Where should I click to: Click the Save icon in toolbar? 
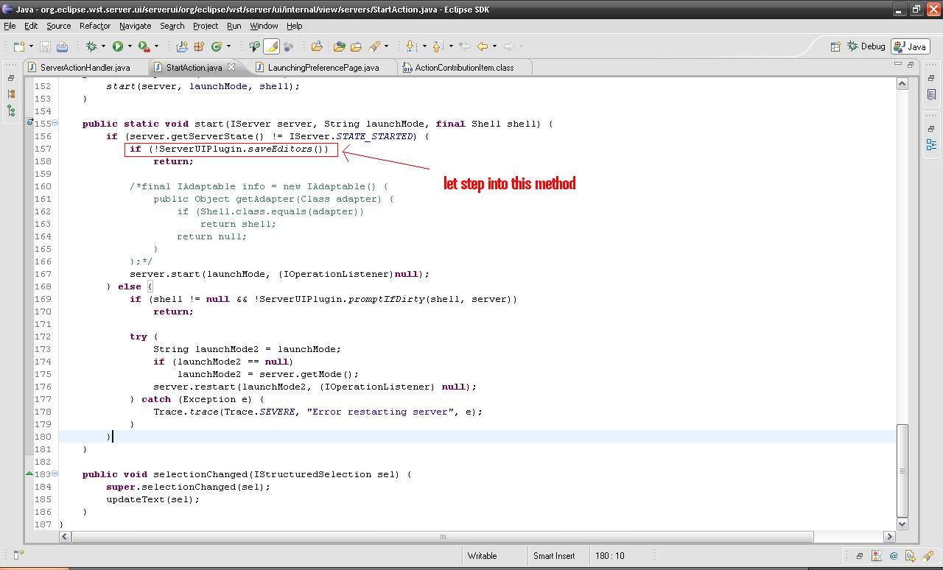pos(46,46)
